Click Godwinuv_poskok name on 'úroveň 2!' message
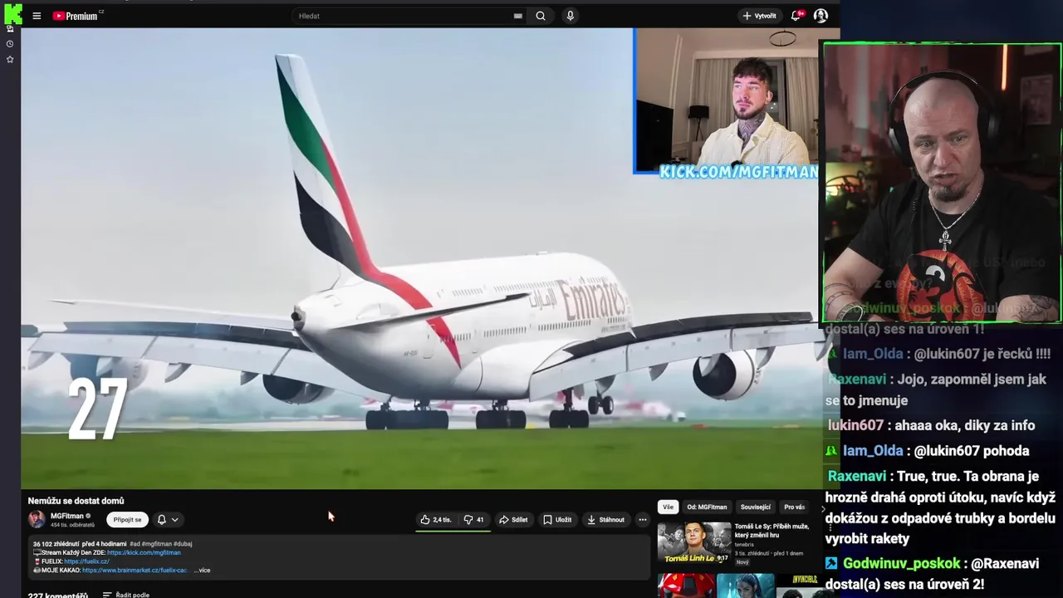 tap(901, 564)
